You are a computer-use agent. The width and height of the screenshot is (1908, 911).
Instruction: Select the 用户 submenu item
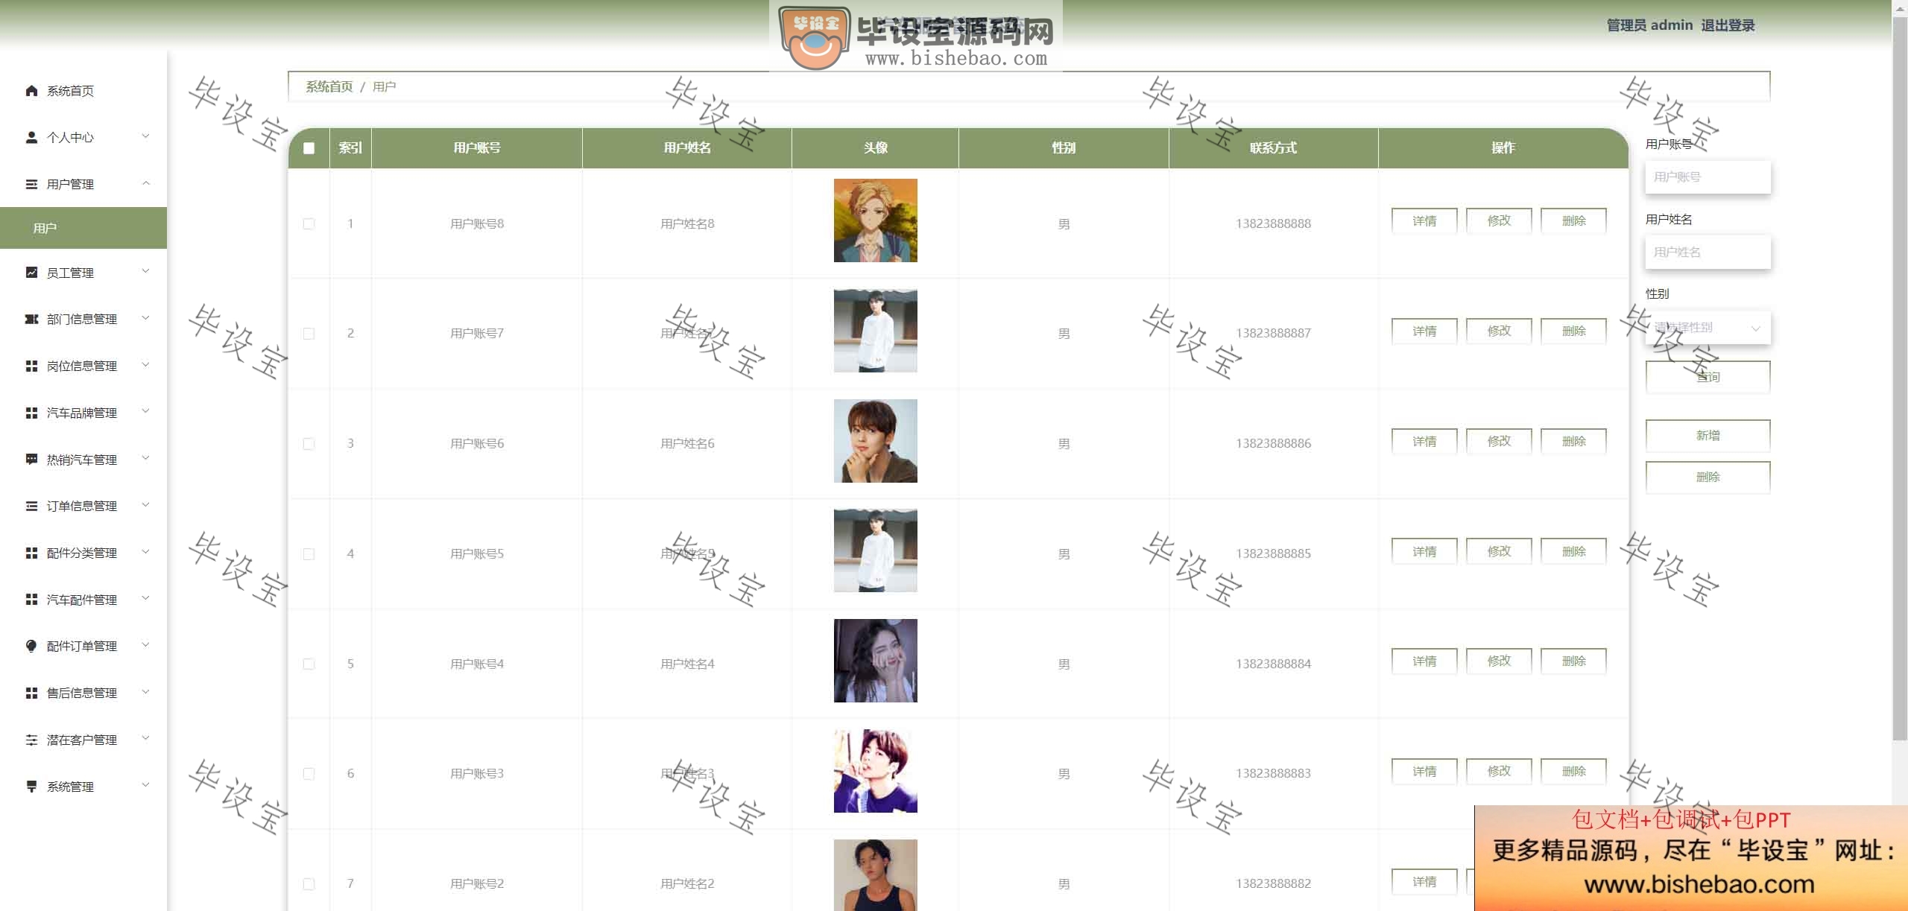(83, 228)
